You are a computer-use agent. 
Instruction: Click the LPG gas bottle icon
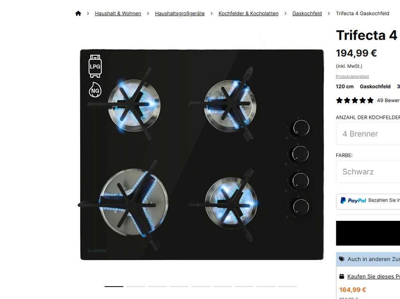point(95,66)
